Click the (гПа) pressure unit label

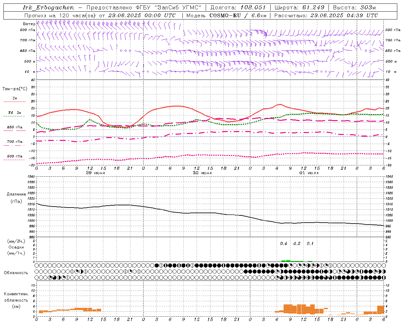[x=16, y=202]
